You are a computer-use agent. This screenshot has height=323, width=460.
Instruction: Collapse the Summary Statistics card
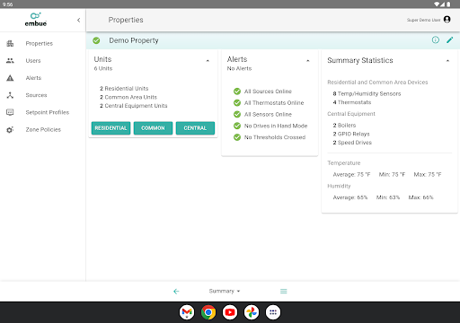pos(447,61)
